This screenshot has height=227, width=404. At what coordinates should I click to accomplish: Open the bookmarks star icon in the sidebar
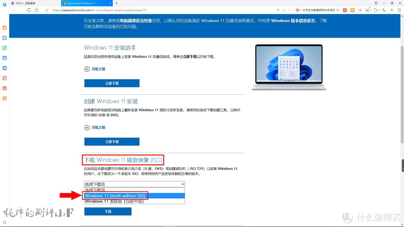coord(4,27)
